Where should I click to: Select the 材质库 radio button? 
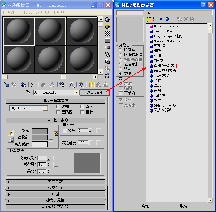click(120, 50)
